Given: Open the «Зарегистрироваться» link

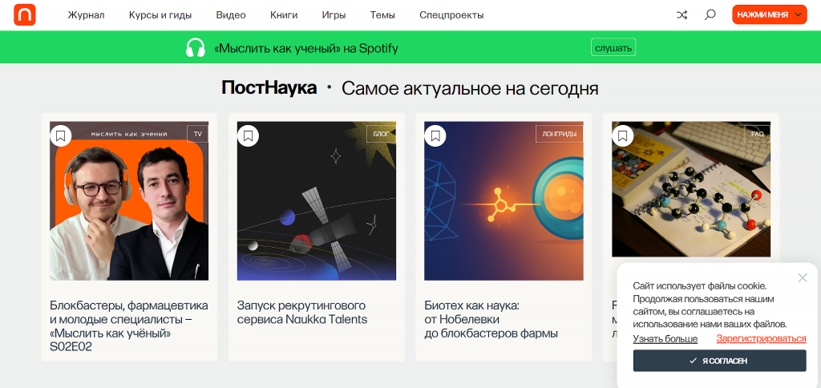Looking at the screenshot, I should click(762, 339).
